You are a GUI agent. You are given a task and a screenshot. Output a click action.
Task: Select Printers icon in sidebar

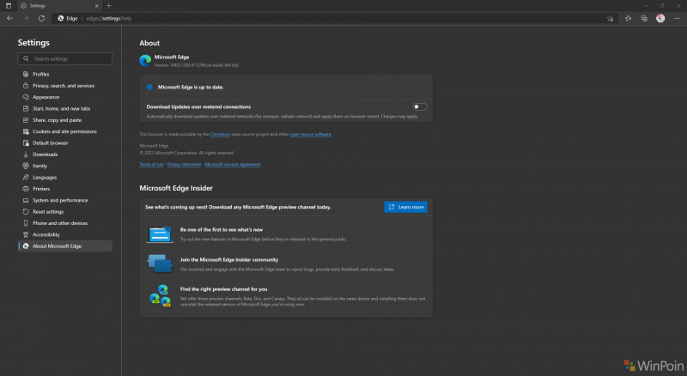26,189
